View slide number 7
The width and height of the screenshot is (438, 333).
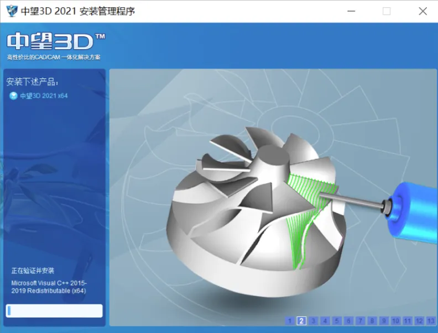(x=361, y=321)
